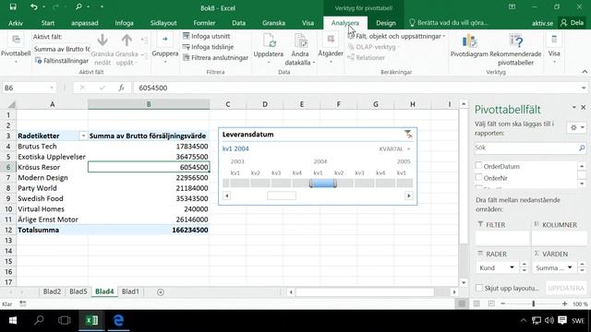Switch to Normal view status icon
Viewport: 591px width, 332px height.
point(462,303)
